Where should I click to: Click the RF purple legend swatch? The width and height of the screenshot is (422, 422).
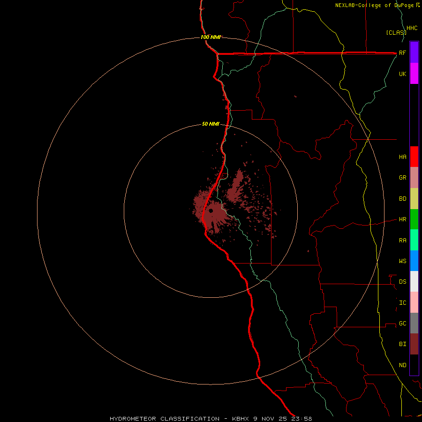pyautogui.click(x=414, y=53)
